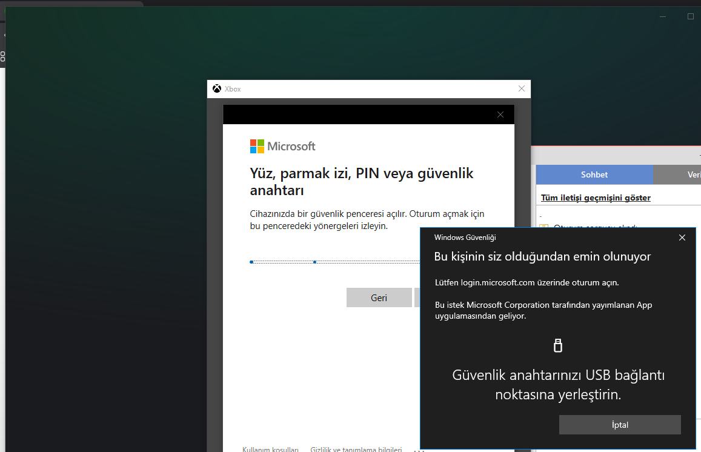
Task: Click the 'Windows Güvenliği' dialog title
Action: [x=465, y=238]
